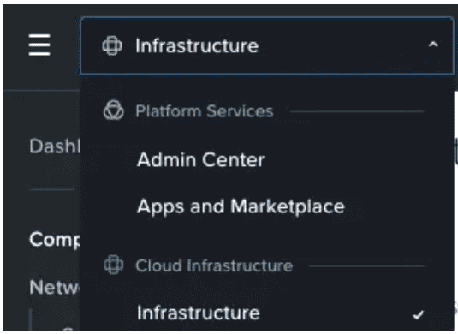Select Admin Center from the list
458x334 pixels.
200,160
